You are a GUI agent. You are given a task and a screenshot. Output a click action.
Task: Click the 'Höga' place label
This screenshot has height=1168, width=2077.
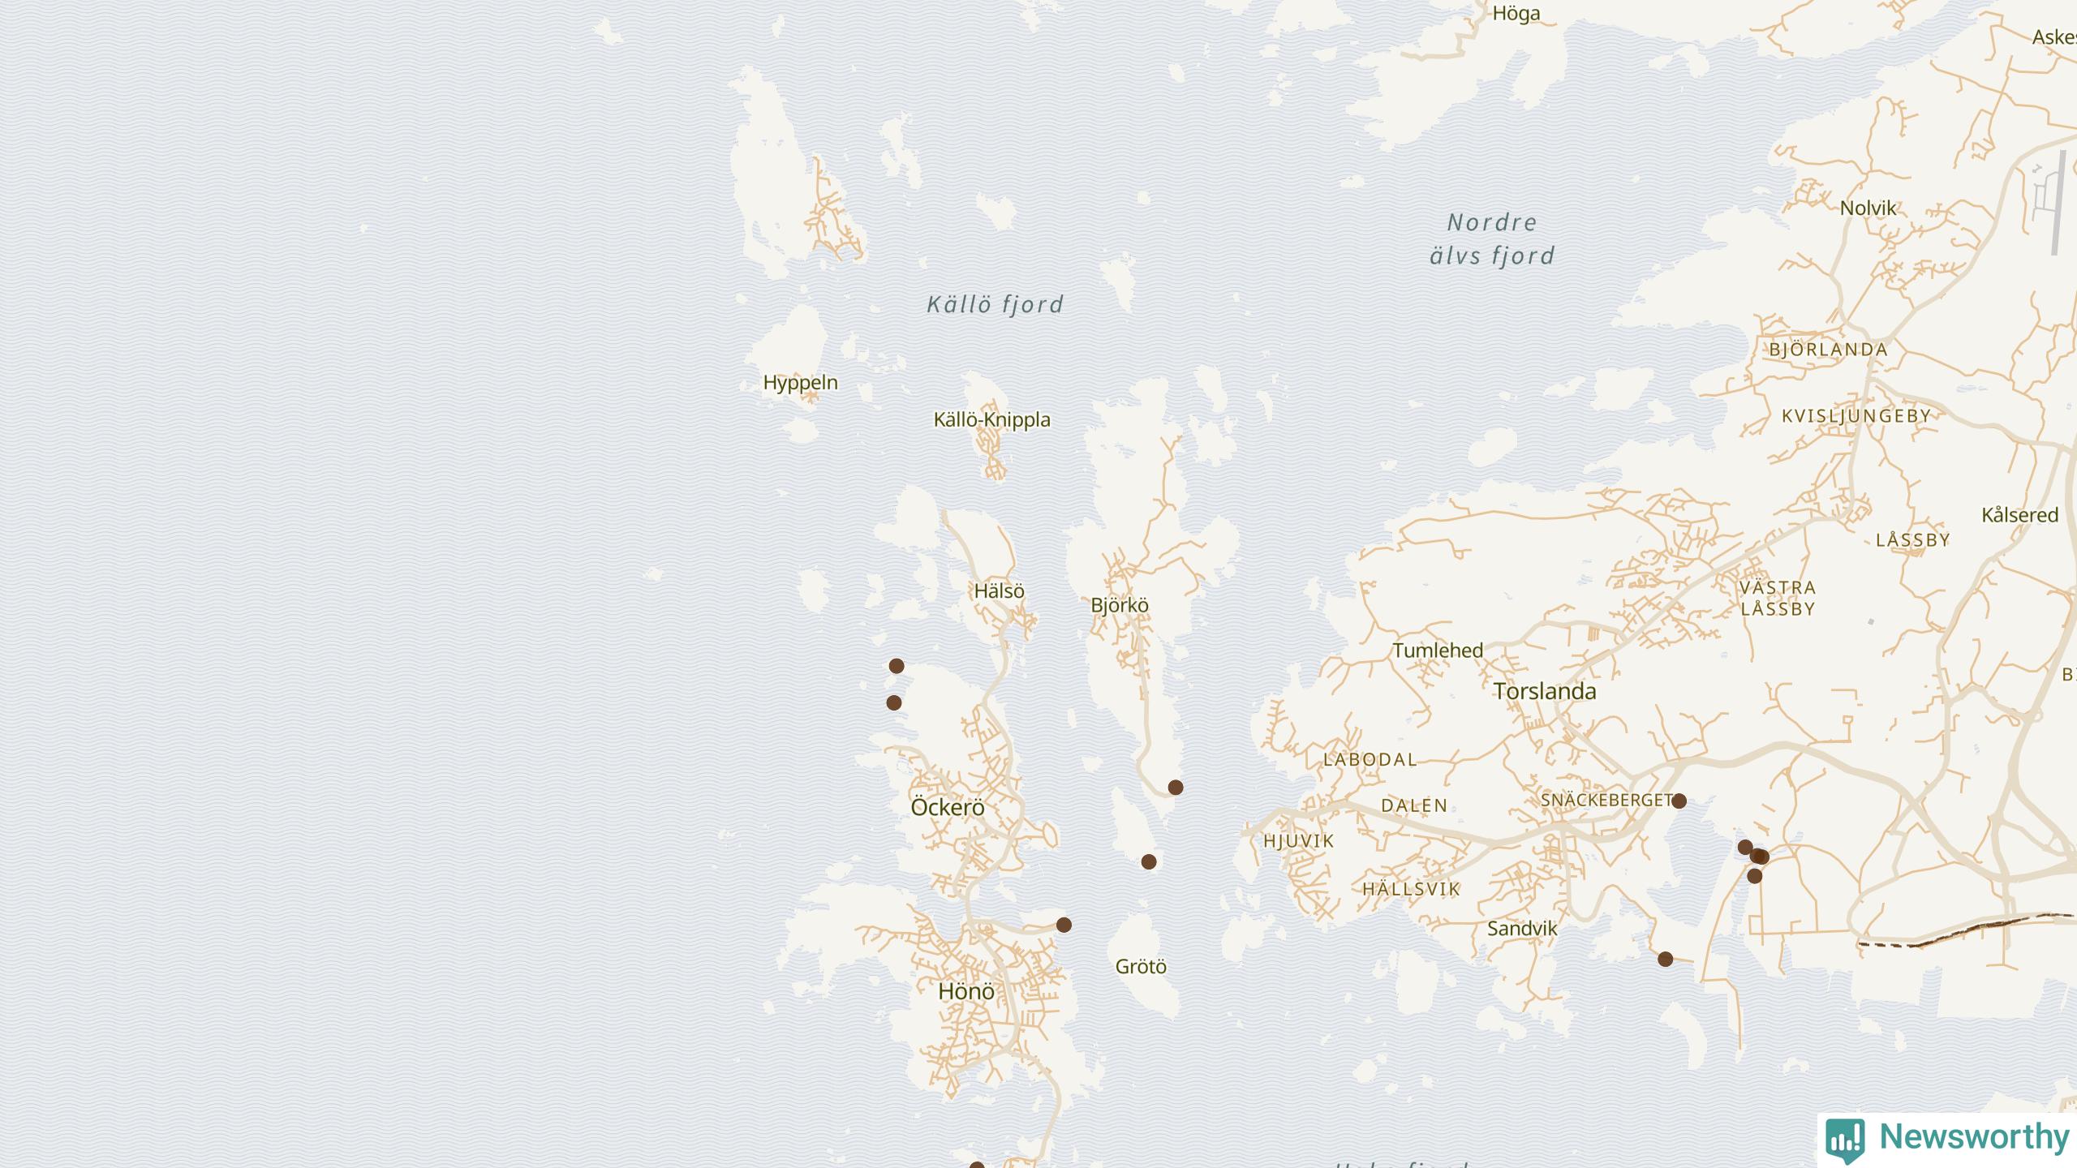[x=1516, y=14]
